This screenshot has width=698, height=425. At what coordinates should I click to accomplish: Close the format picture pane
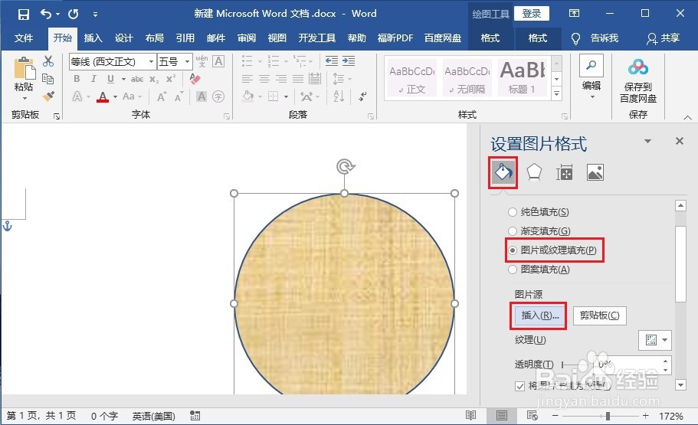pyautogui.click(x=680, y=141)
